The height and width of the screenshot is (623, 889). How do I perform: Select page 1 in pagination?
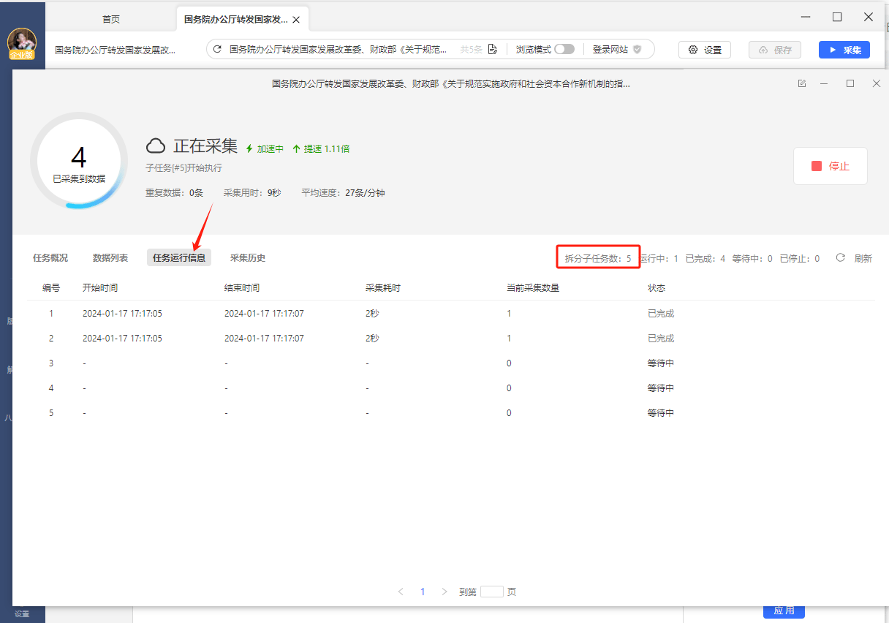[x=423, y=592]
